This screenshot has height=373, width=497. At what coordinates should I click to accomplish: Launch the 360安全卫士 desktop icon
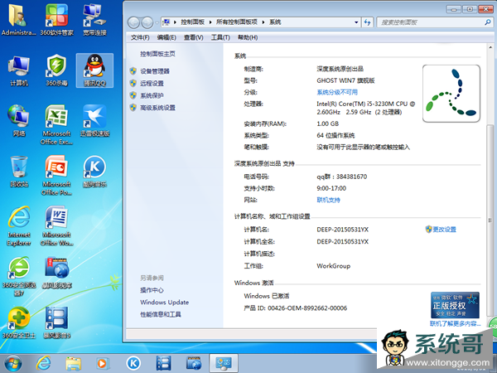coord(19,323)
